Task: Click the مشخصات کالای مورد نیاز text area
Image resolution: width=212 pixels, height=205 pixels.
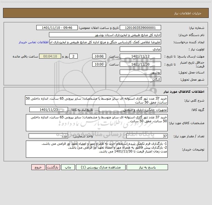Action: coord(97,123)
